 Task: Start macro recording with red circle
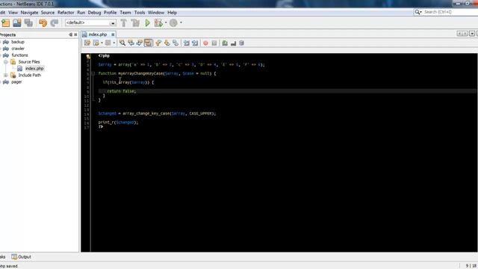(205, 43)
